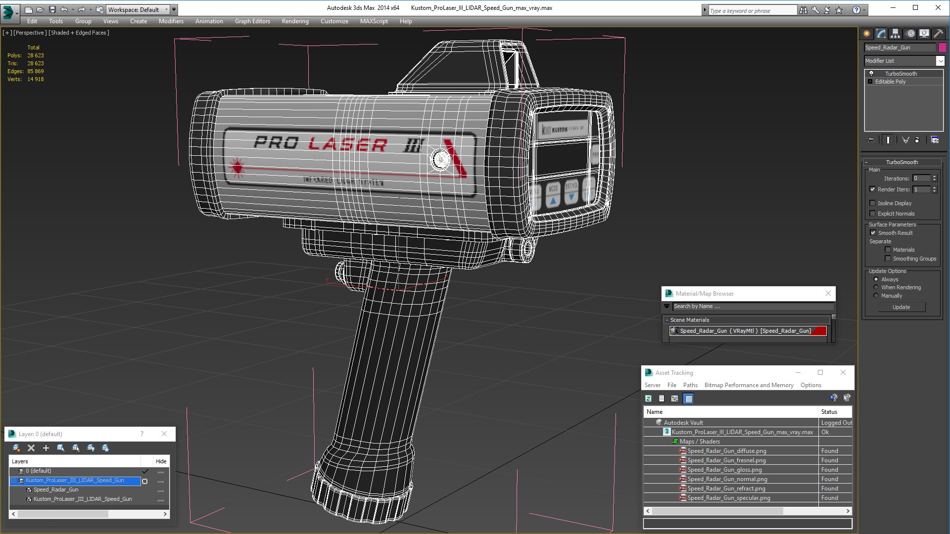Viewport: 950px width, 534px height.
Task: Open the Help icon dropdown arrow
Action: [864, 10]
